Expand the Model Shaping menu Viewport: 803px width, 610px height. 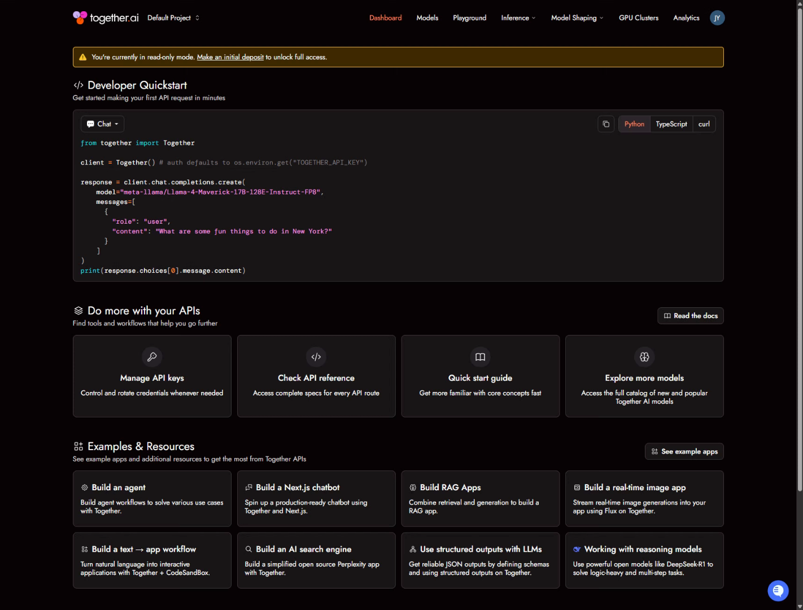pyautogui.click(x=577, y=18)
